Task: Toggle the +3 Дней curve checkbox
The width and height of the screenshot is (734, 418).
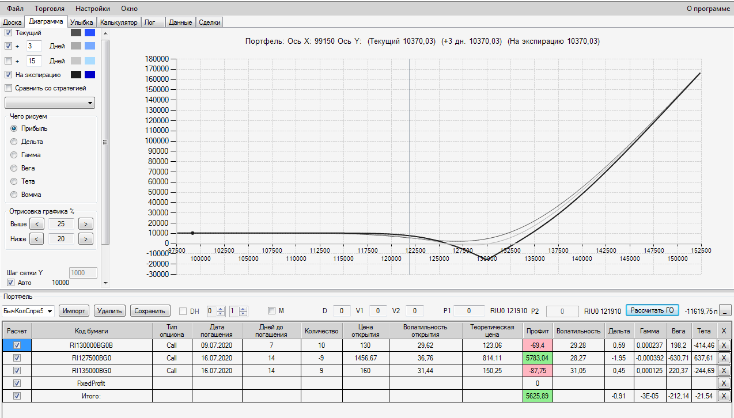Action: [x=8, y=45]
